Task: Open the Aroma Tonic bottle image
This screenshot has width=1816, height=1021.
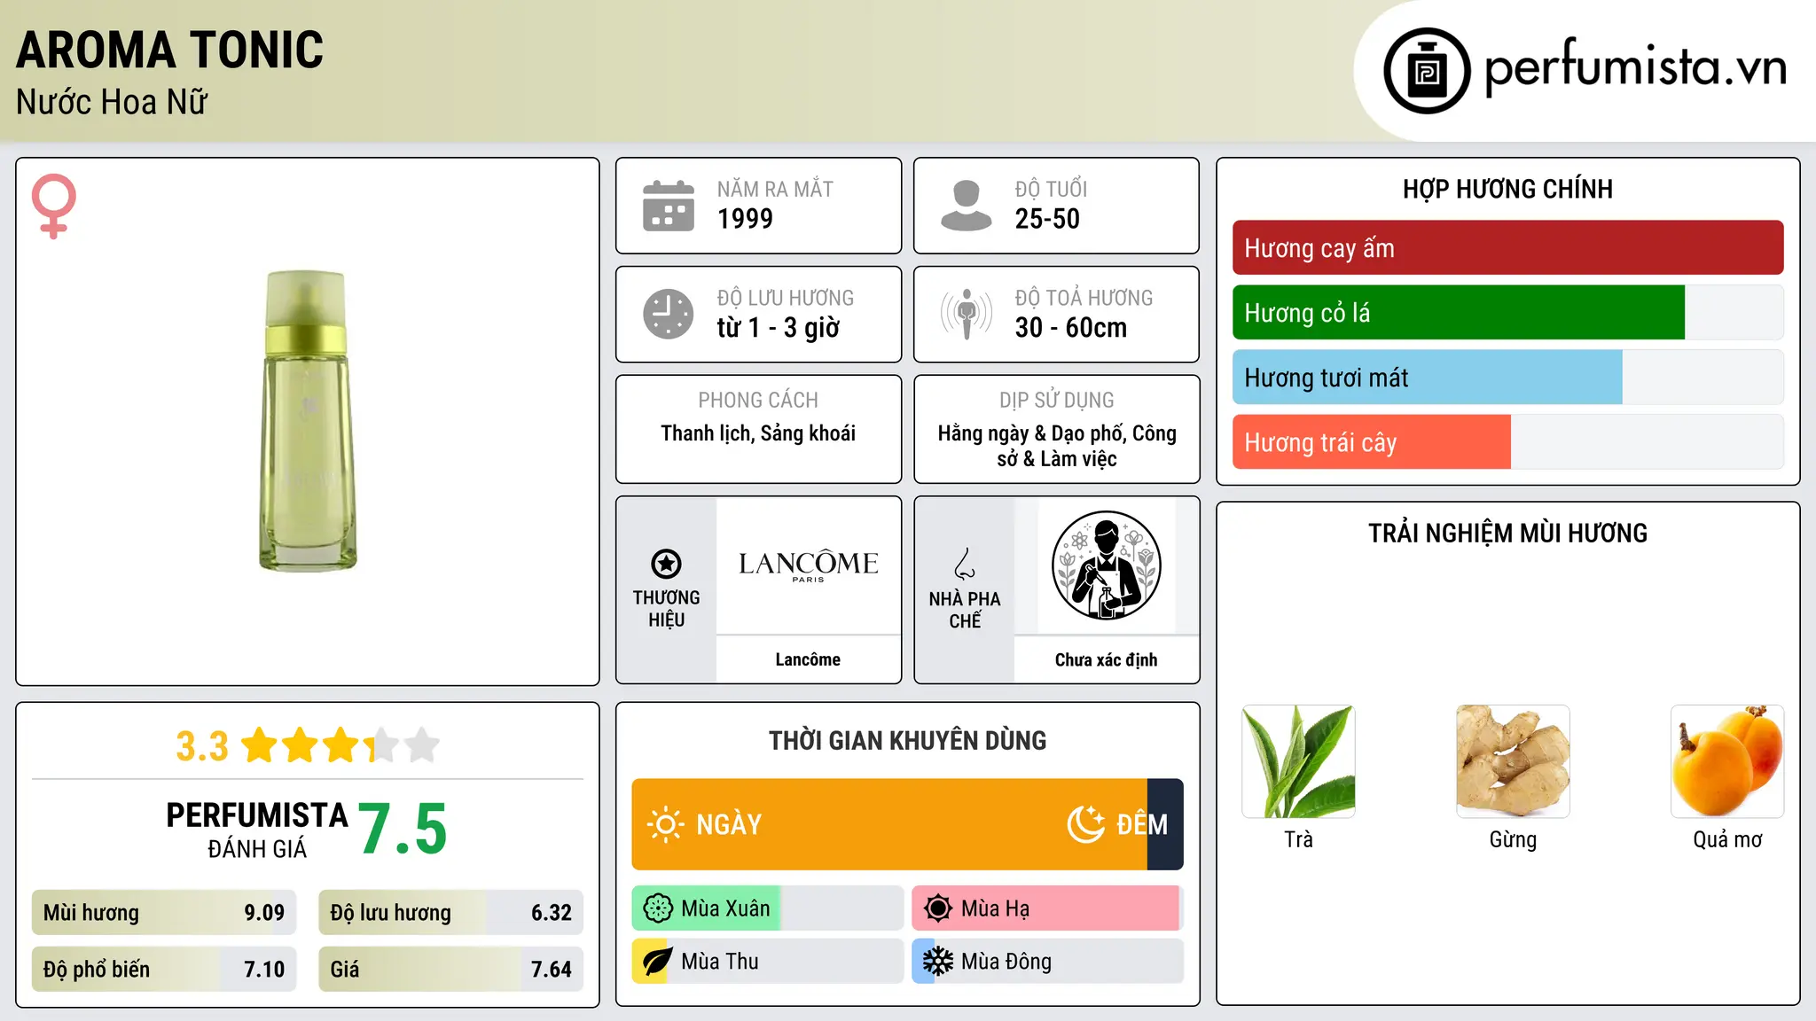Action: coord(307,421)
